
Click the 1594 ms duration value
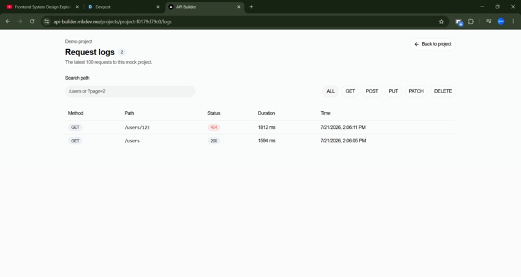[266, 140]
